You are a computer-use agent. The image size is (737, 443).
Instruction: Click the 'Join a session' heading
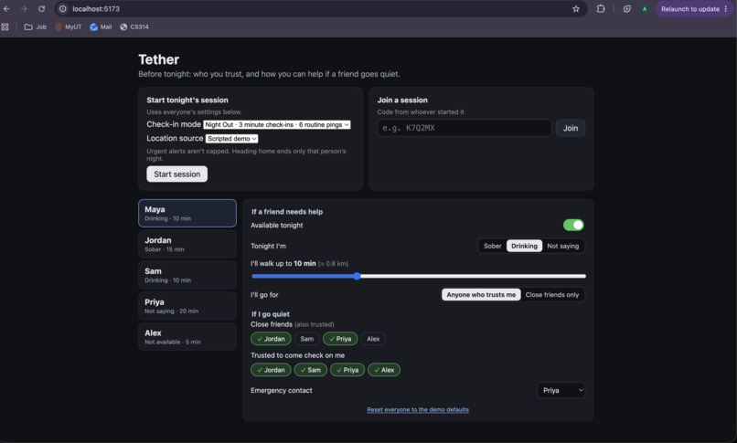[402, 100]
